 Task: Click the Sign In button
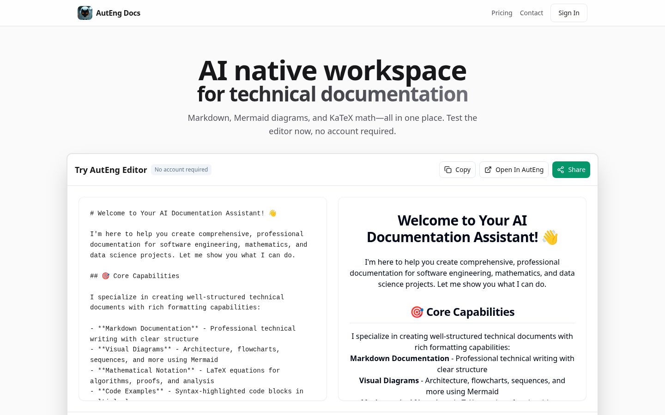(569, 13)
